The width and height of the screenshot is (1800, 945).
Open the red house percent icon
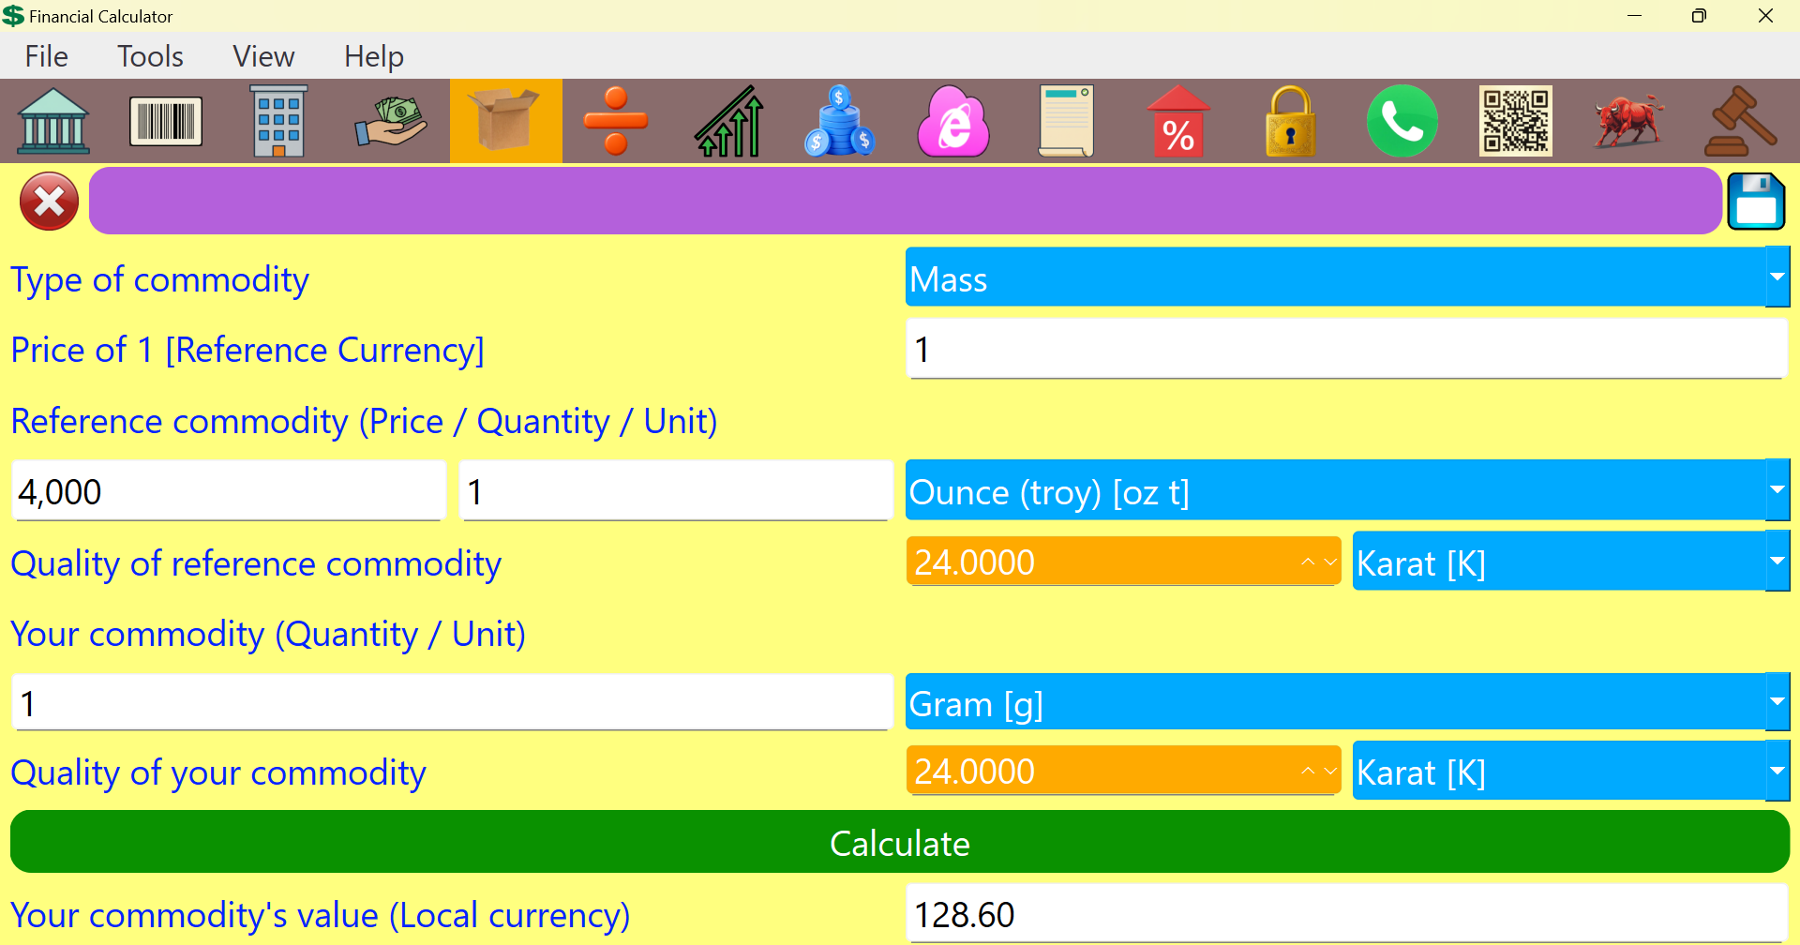click(x=1178, y=121)
